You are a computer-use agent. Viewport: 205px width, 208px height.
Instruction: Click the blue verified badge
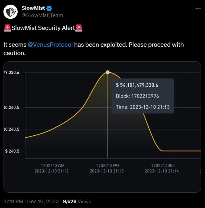coord(49,8)
